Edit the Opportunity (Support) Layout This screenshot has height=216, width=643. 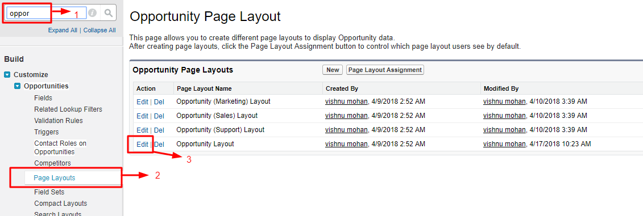pos(142,130)
